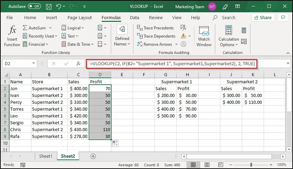Click the zoom slider handle
The width and height of the screenshot is (293, 169).
pyautogui.click(x=251, y=165)
